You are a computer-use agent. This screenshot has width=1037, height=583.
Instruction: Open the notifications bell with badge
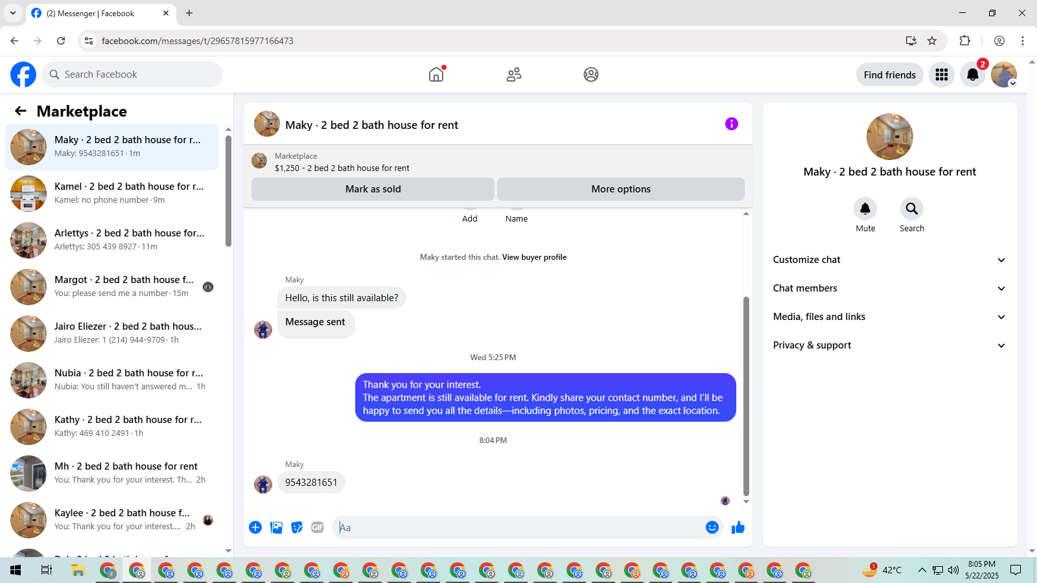973,74
